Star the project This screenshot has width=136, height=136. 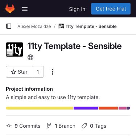(19, 72)
